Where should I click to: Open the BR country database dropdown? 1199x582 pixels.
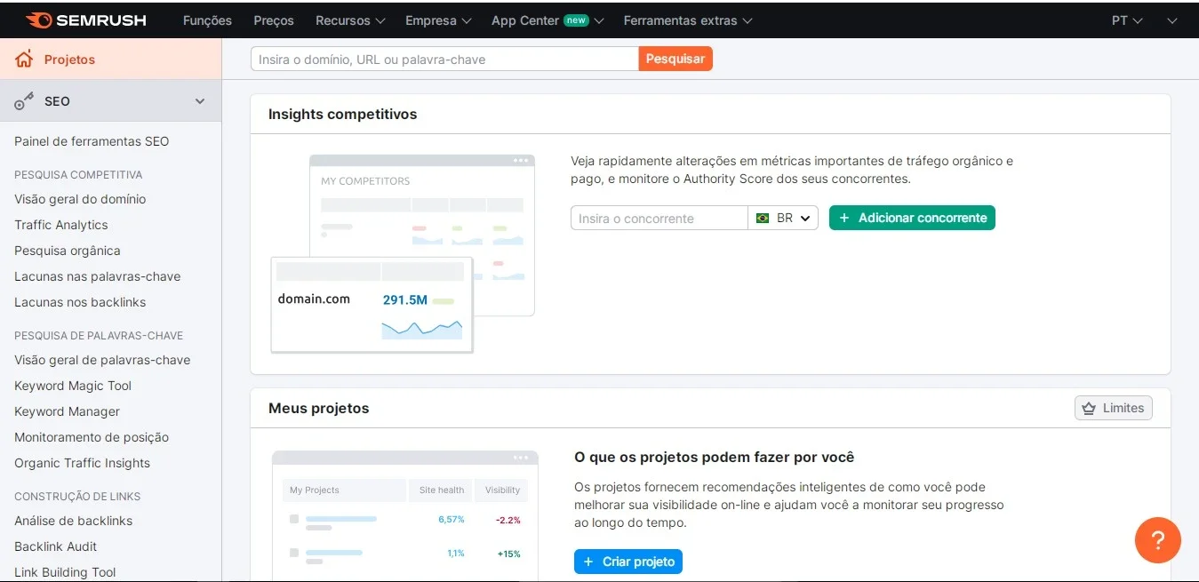click(x=783, y=218)
